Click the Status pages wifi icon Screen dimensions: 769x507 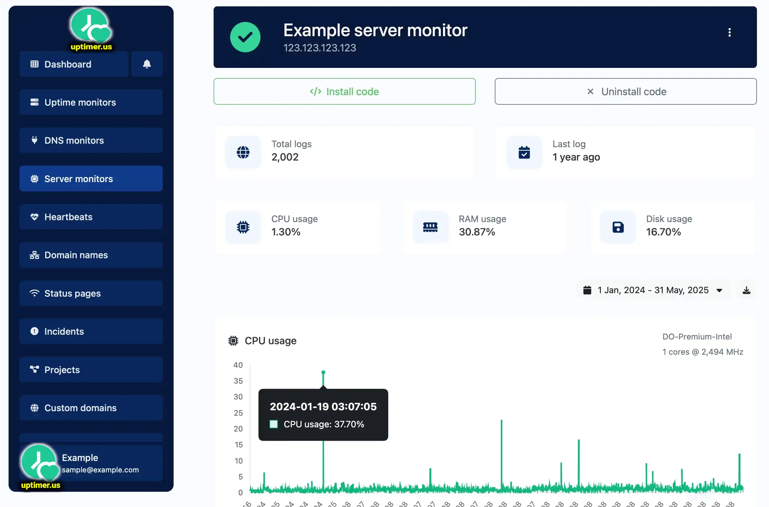pyautogui.click(x=34, y=293)
